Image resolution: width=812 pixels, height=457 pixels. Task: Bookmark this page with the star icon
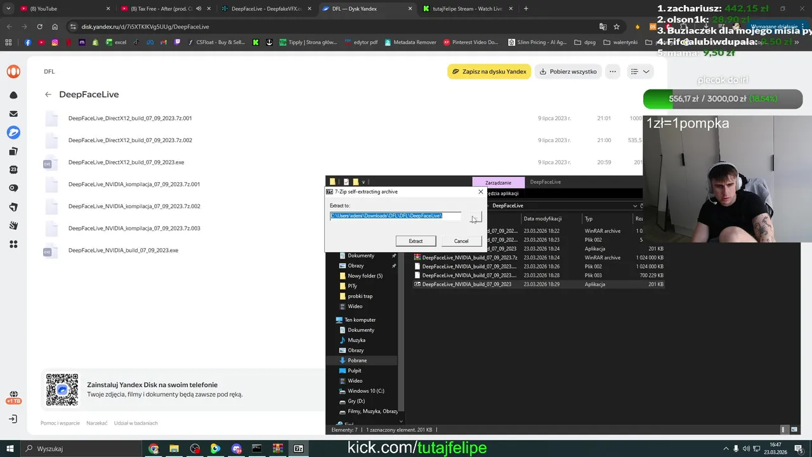tap(617, 27)
